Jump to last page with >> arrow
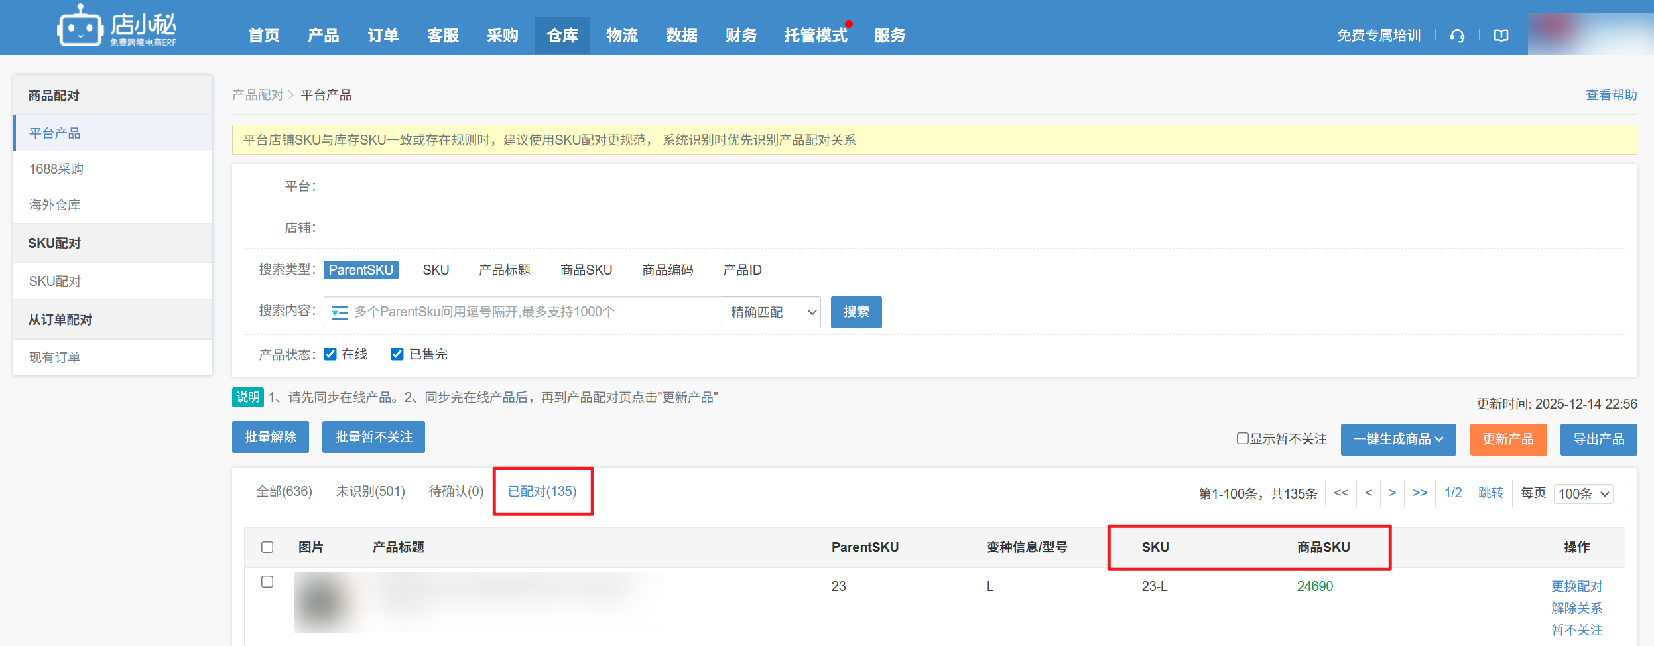 click(1420, 493)
